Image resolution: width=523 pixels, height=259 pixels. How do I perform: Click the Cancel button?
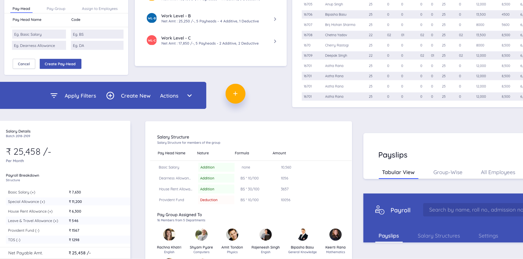24,64
